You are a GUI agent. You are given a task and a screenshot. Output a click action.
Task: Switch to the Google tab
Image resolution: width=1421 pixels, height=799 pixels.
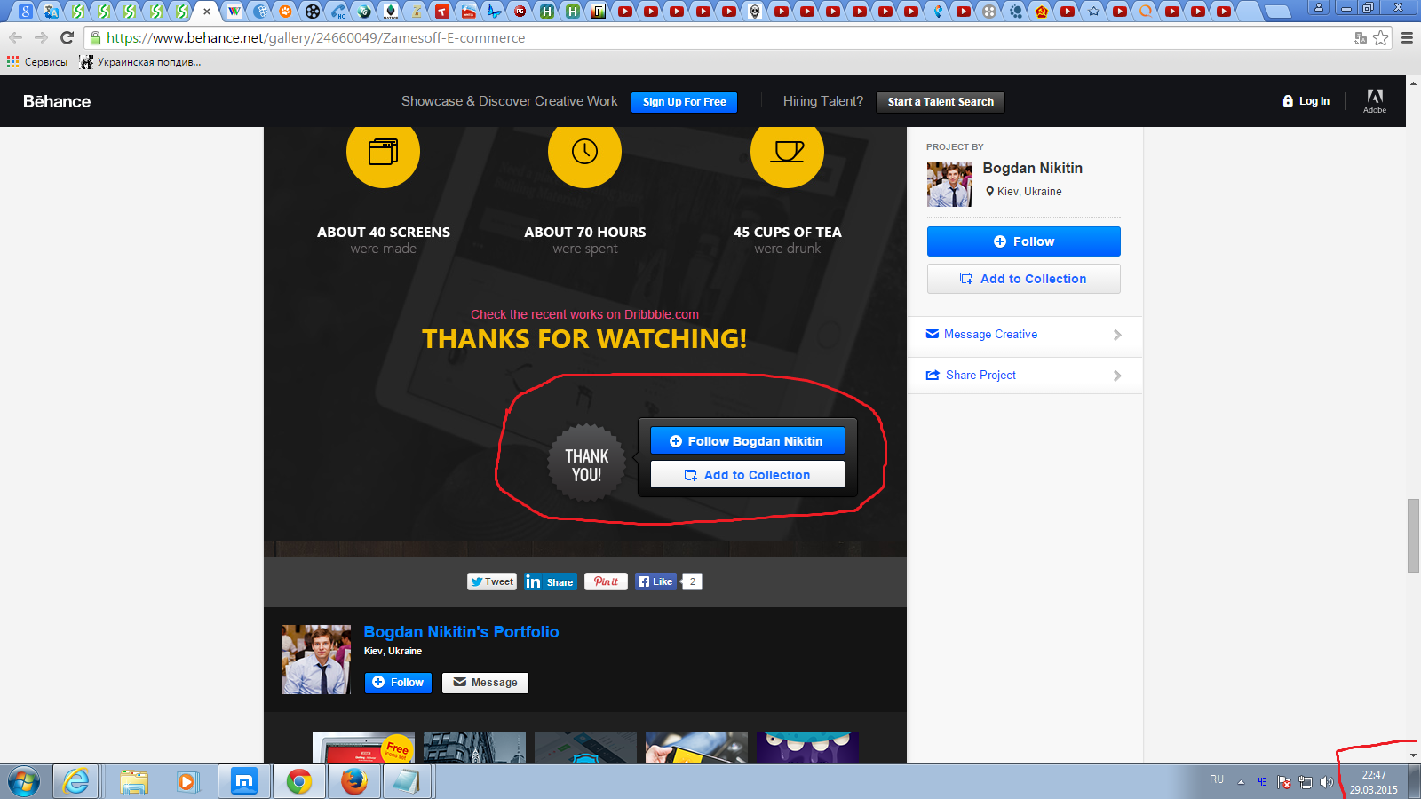[26, 12]
